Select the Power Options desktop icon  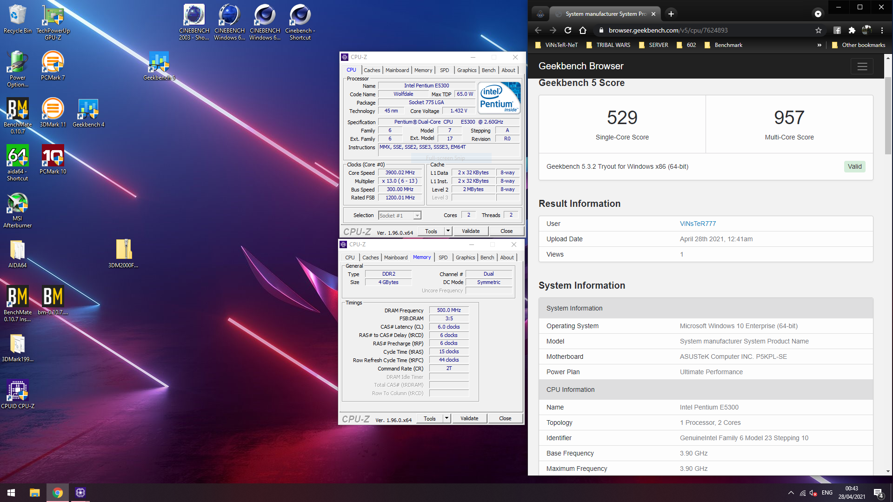(17, 69)
